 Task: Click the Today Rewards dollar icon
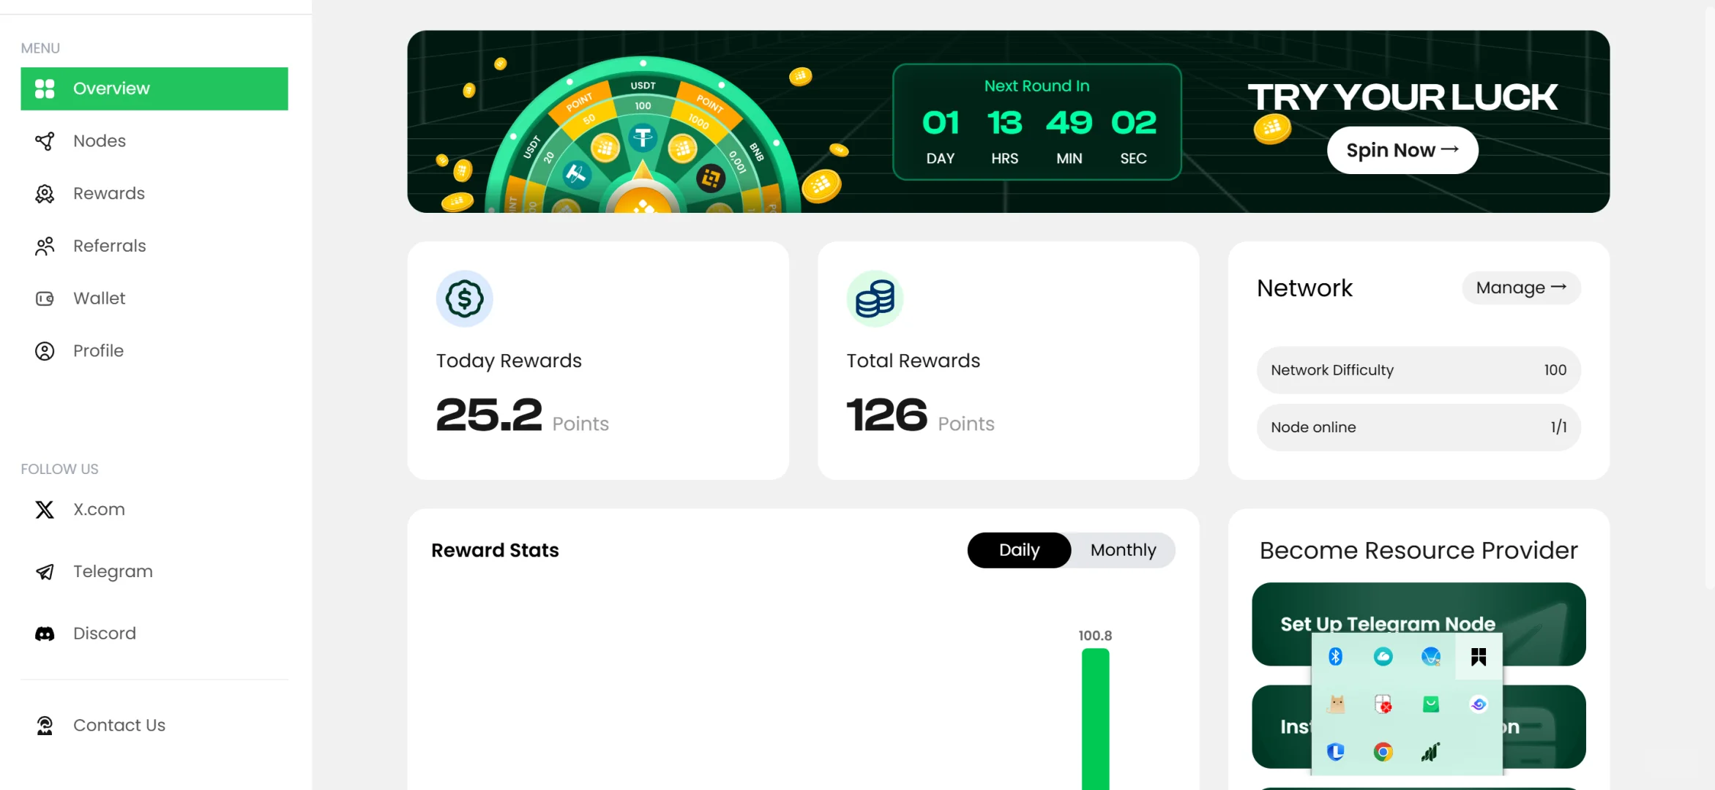pos(464,298)
